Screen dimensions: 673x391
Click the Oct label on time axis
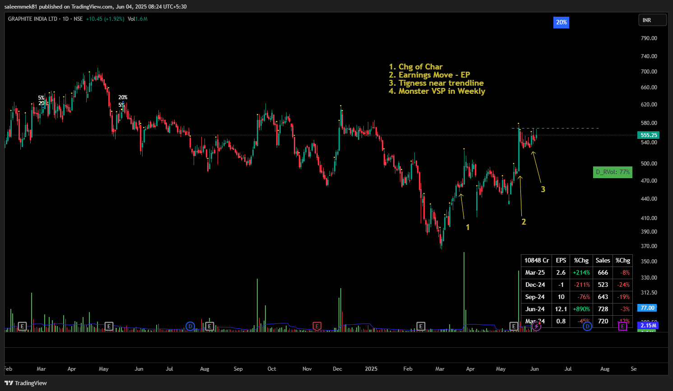(272, 369)
